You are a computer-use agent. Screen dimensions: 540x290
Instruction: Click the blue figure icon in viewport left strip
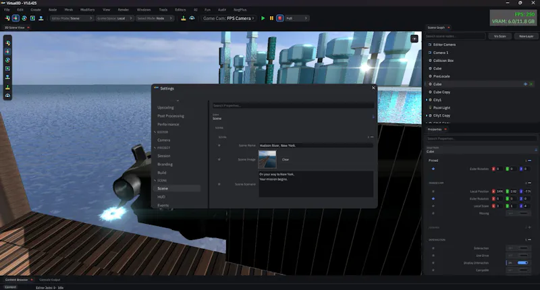pyautogui.click(x=7, y=77)
